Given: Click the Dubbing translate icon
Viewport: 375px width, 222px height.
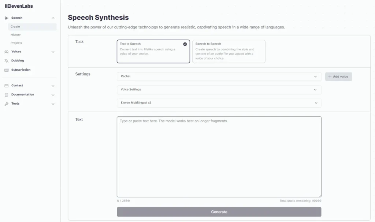Looking at the screenshot, I should pyautogui.click(x=7, y=61).
